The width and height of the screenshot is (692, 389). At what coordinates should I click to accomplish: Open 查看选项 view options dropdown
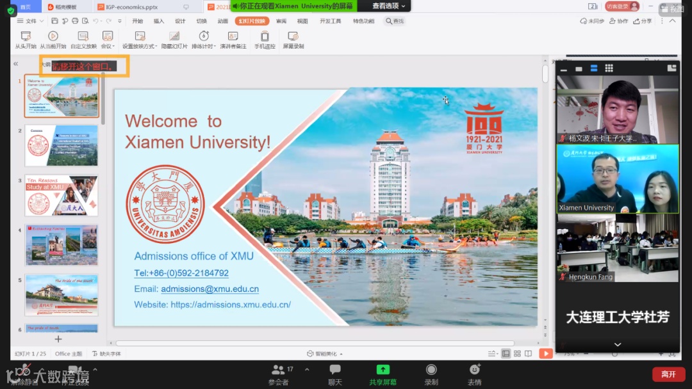[388, 6]
